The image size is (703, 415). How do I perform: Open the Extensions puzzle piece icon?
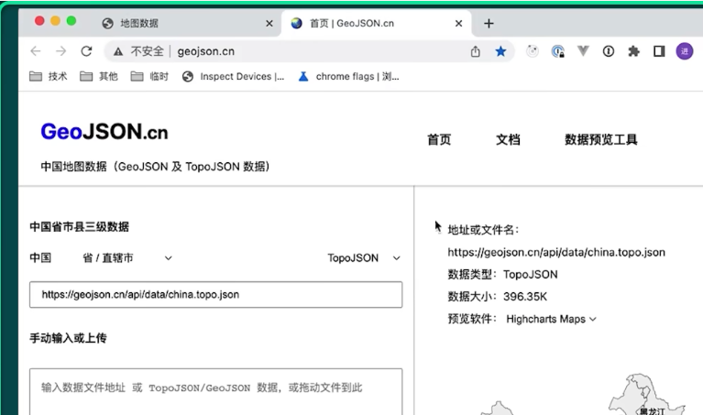(632, 51)
